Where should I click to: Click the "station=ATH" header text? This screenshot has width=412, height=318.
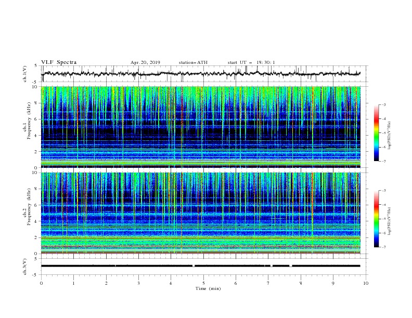(193, 62)
